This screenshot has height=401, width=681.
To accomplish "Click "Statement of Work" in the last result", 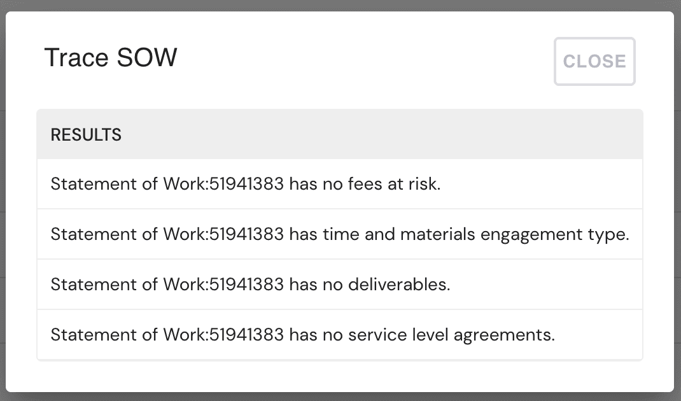I will (x=129, y=335).
